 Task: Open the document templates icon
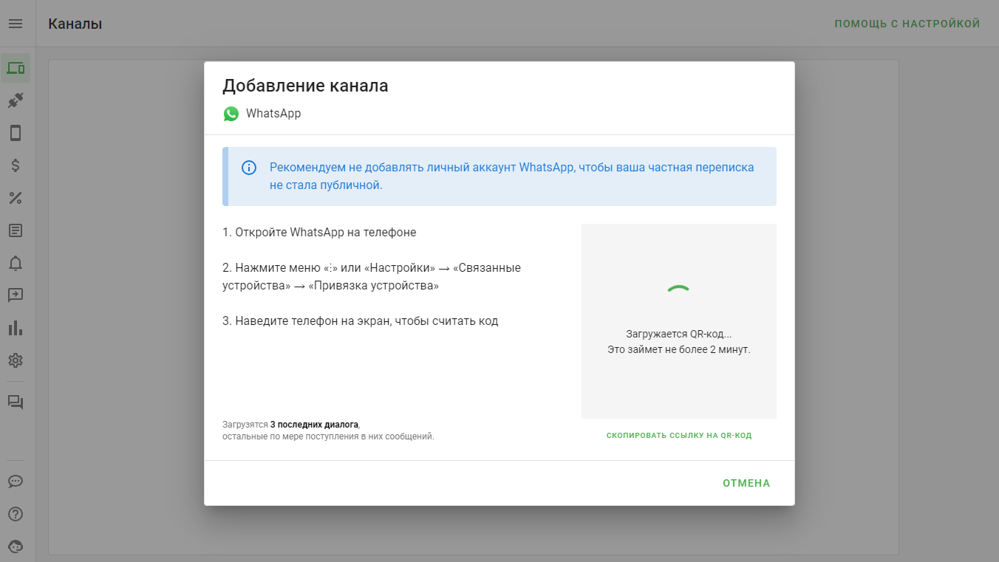16,230
